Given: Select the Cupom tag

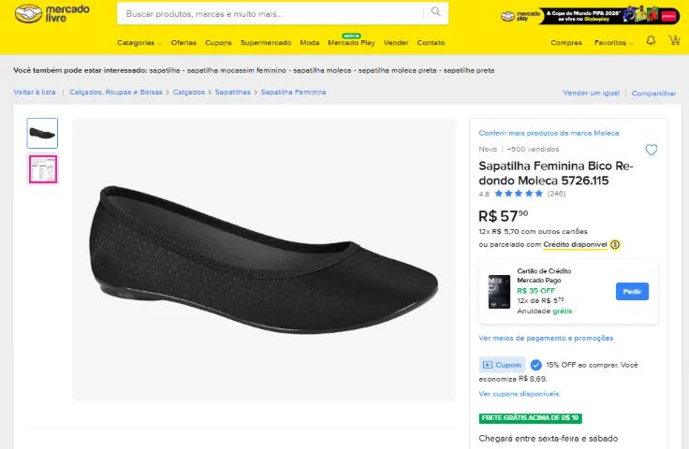Looking at the screenshot, I should pos(502,365).
